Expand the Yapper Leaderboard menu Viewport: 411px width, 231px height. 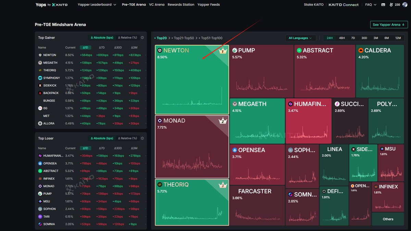[97, 5]
